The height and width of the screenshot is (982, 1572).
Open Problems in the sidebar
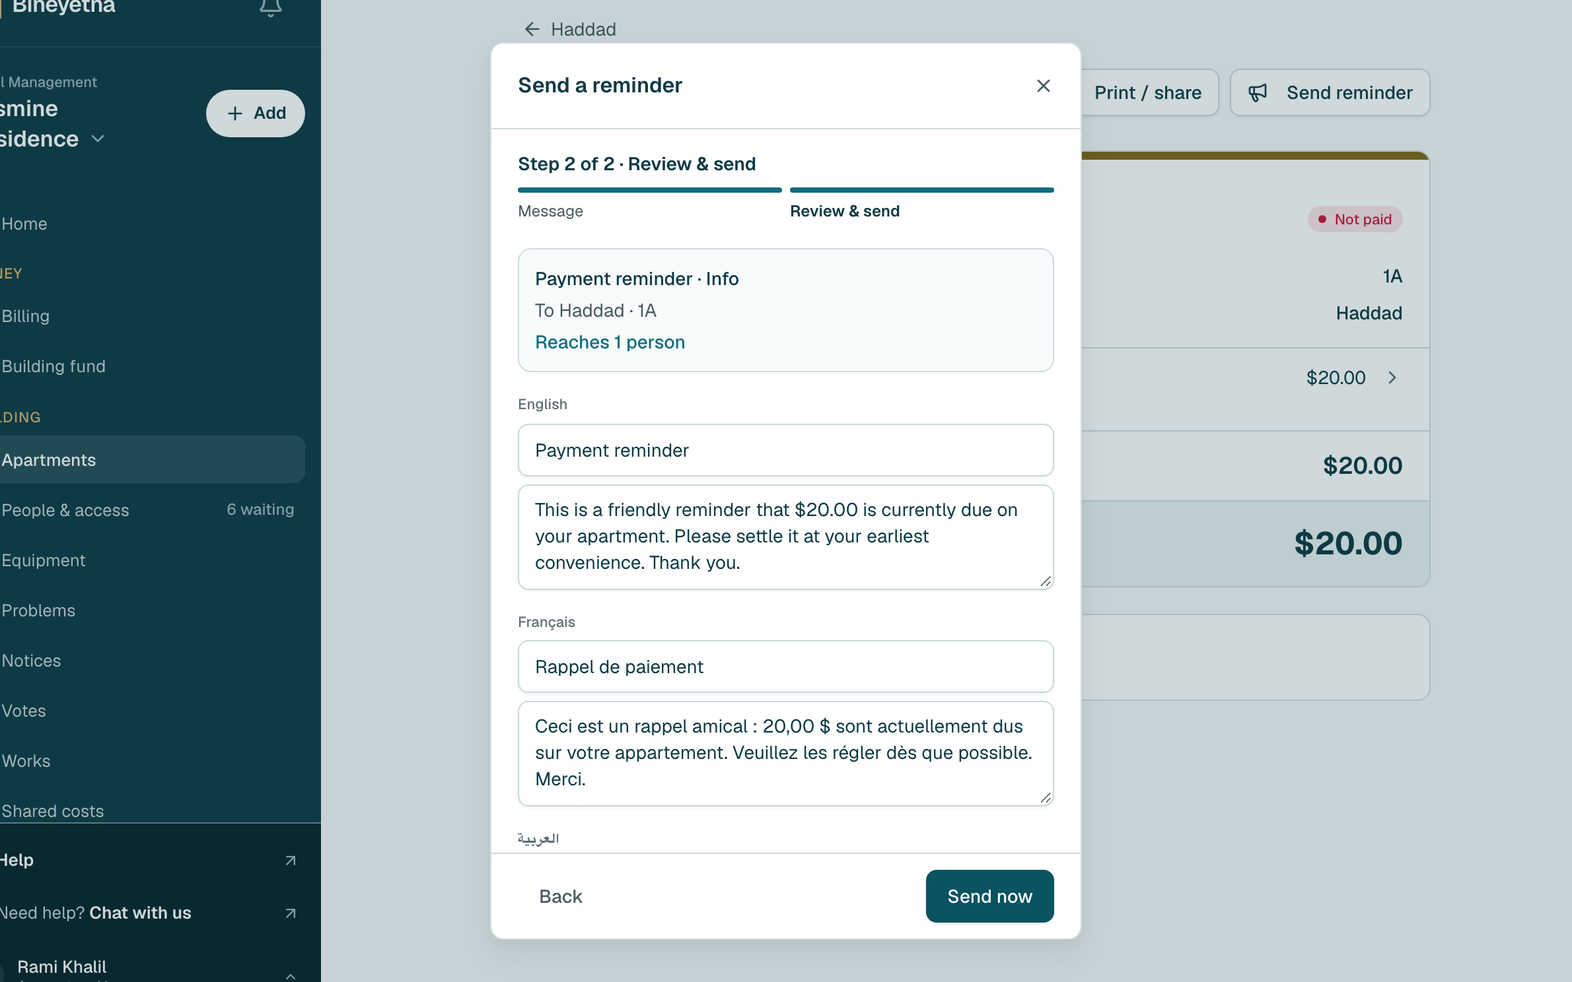point(153,610)
